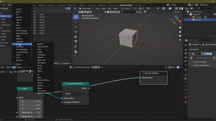Open the Point domain dropdown in Sample Nearest

[76, 94]
